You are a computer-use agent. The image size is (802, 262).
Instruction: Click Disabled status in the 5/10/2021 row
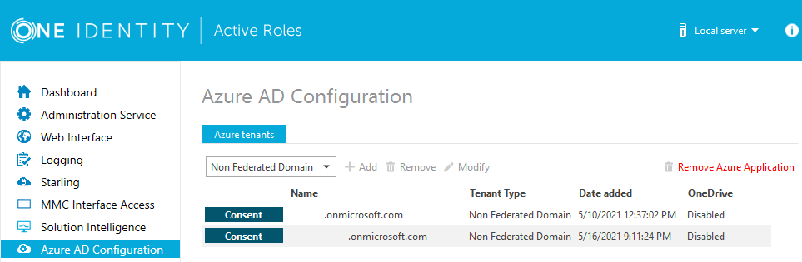click(706, 215)
